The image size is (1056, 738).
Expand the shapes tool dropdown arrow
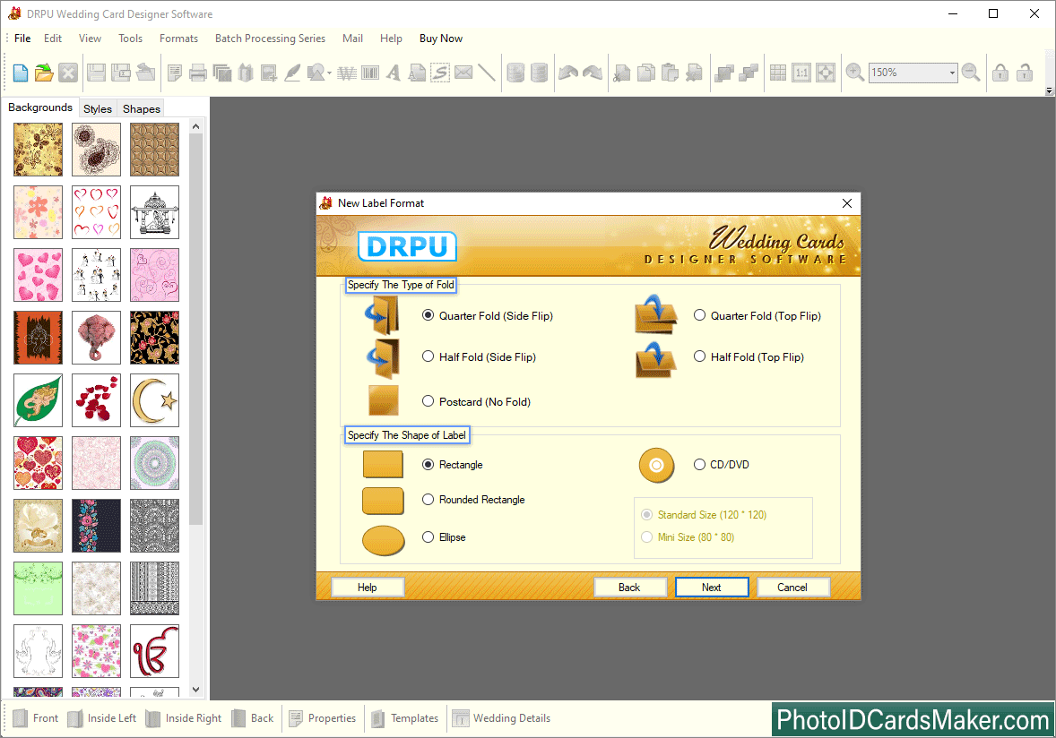[329, 73]
